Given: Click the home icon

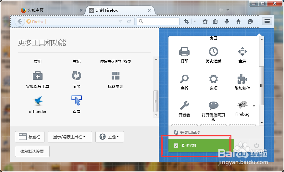Looking at the screenshot, I should (239, 22).
